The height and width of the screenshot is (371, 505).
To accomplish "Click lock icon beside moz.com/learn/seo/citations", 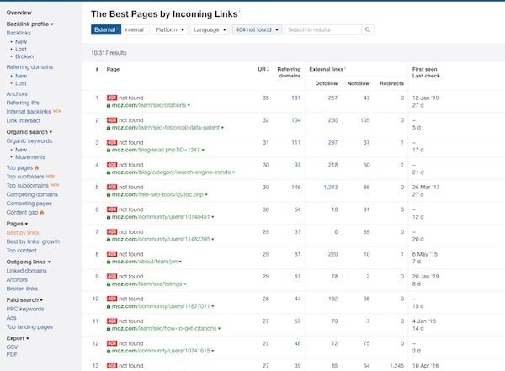I will pos(109,105).
